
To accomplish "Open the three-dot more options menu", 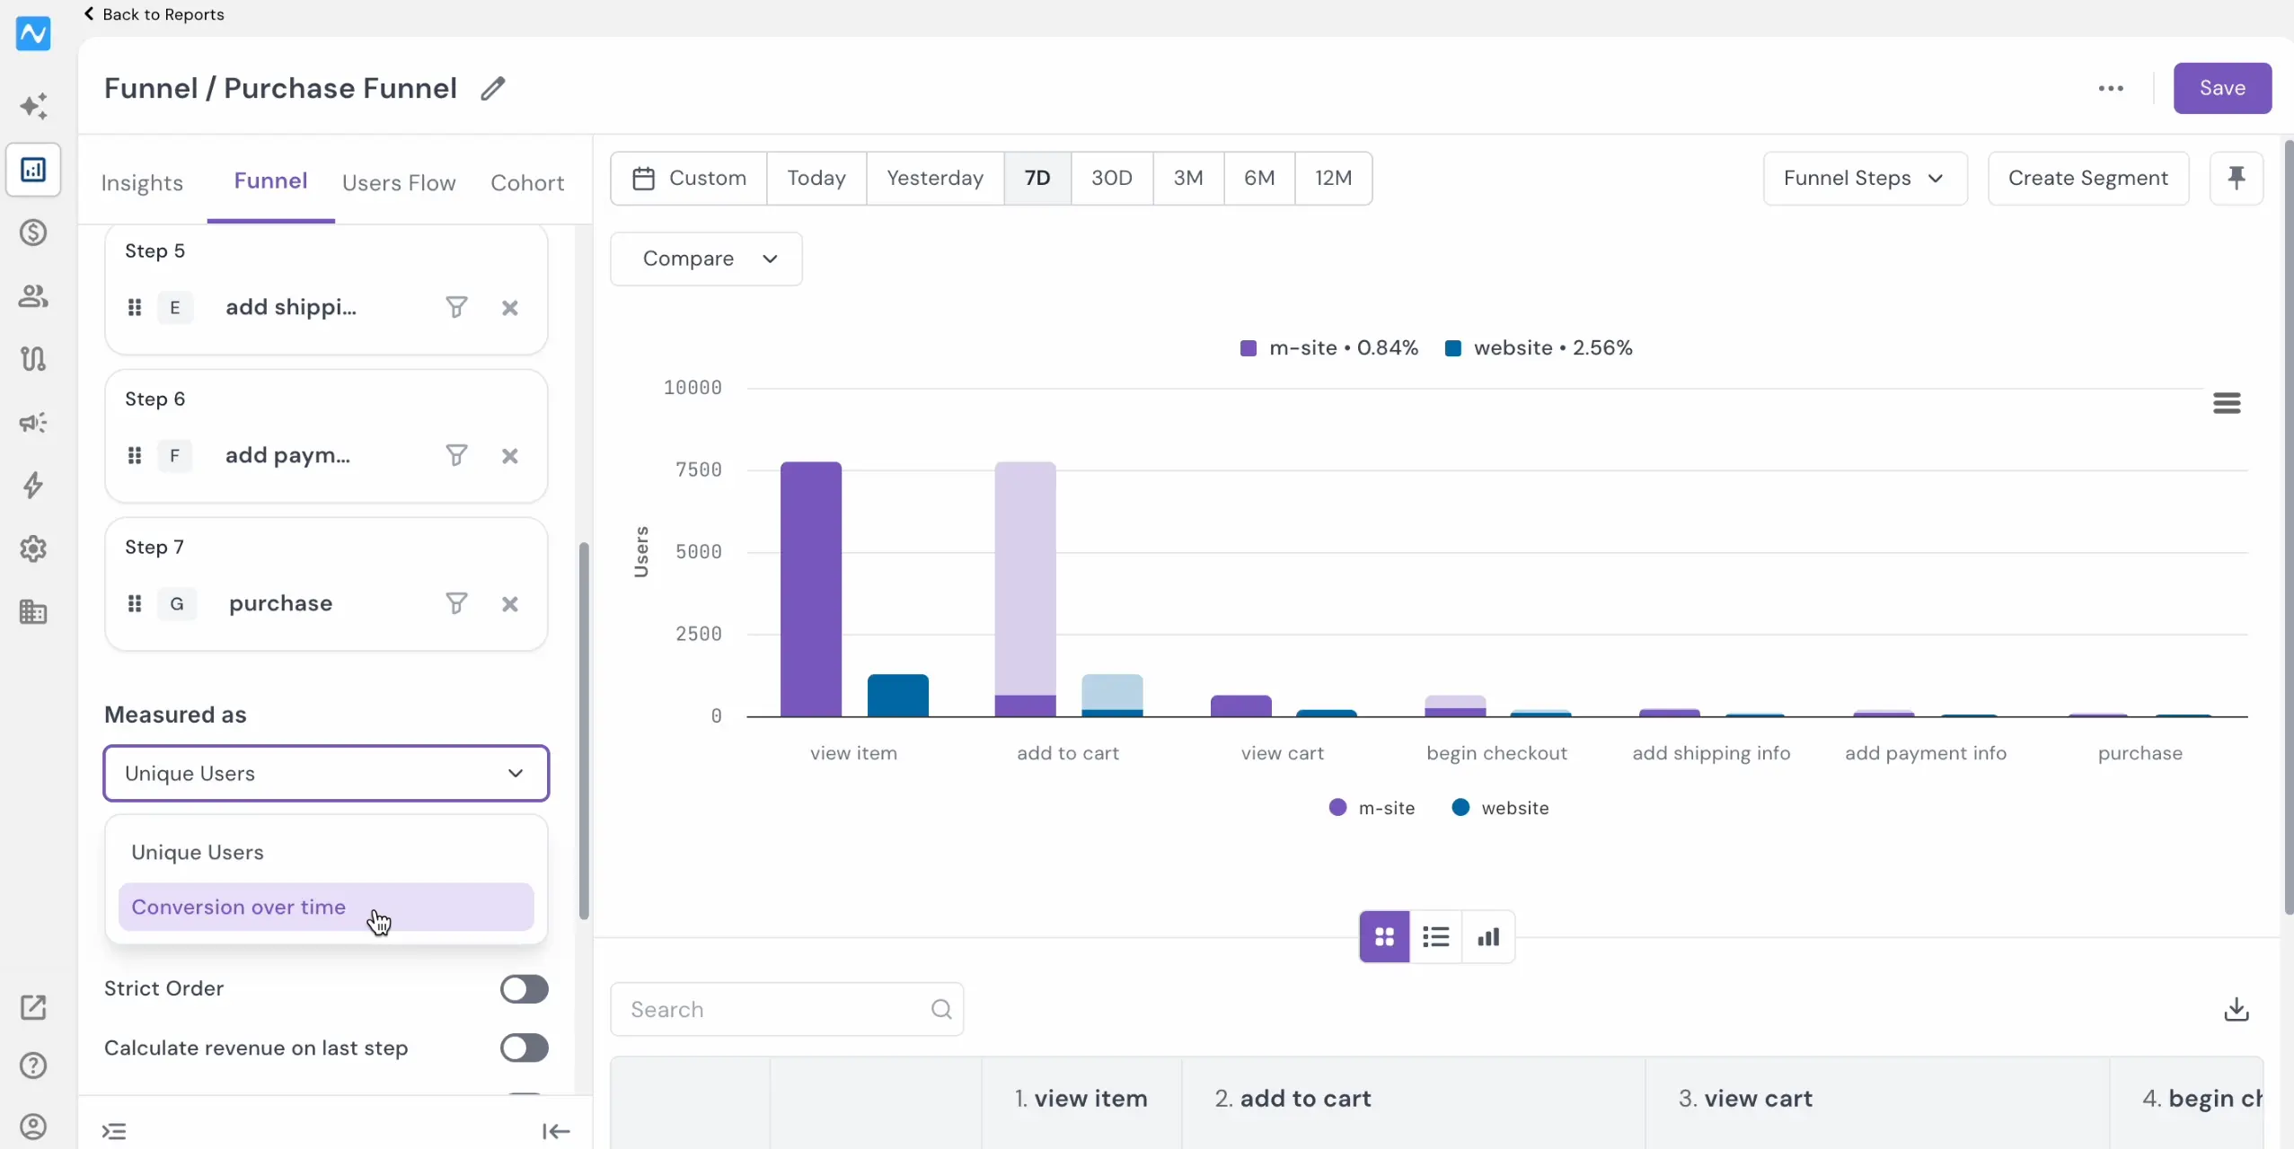I will pos(2111,88).
